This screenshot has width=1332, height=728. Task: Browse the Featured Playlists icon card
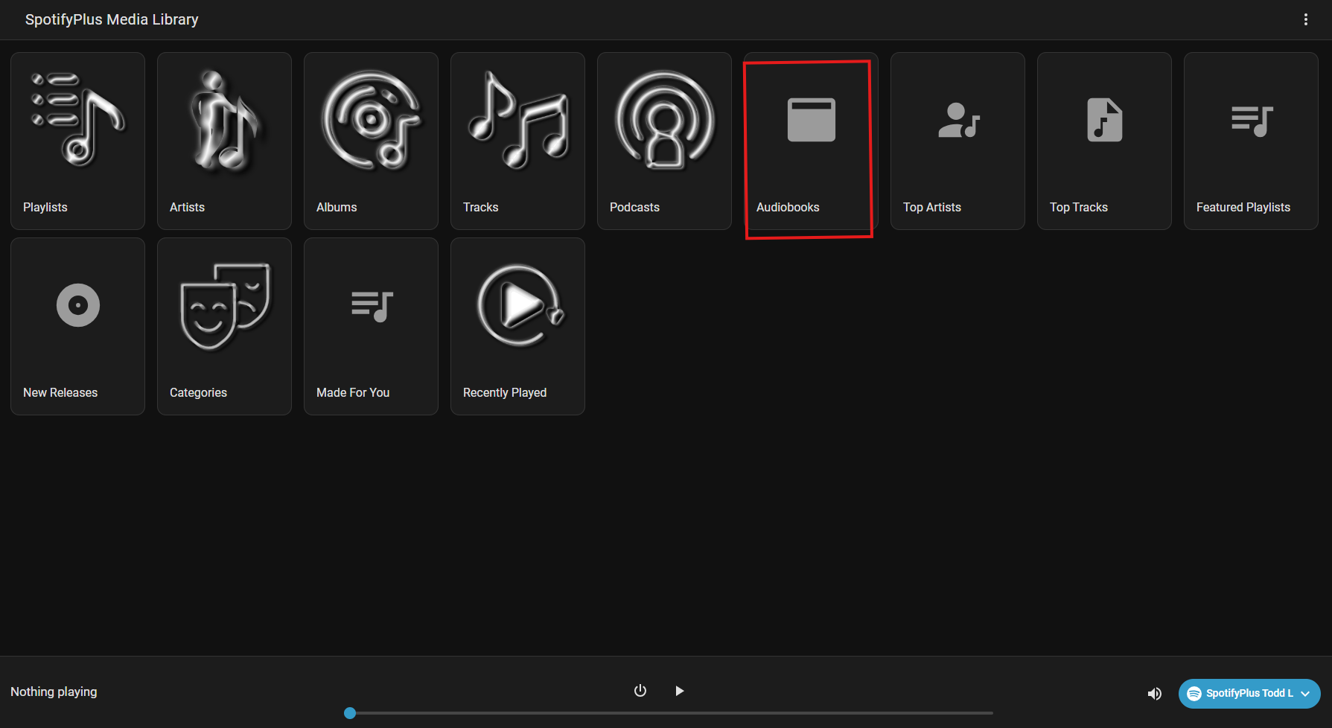1251,141
